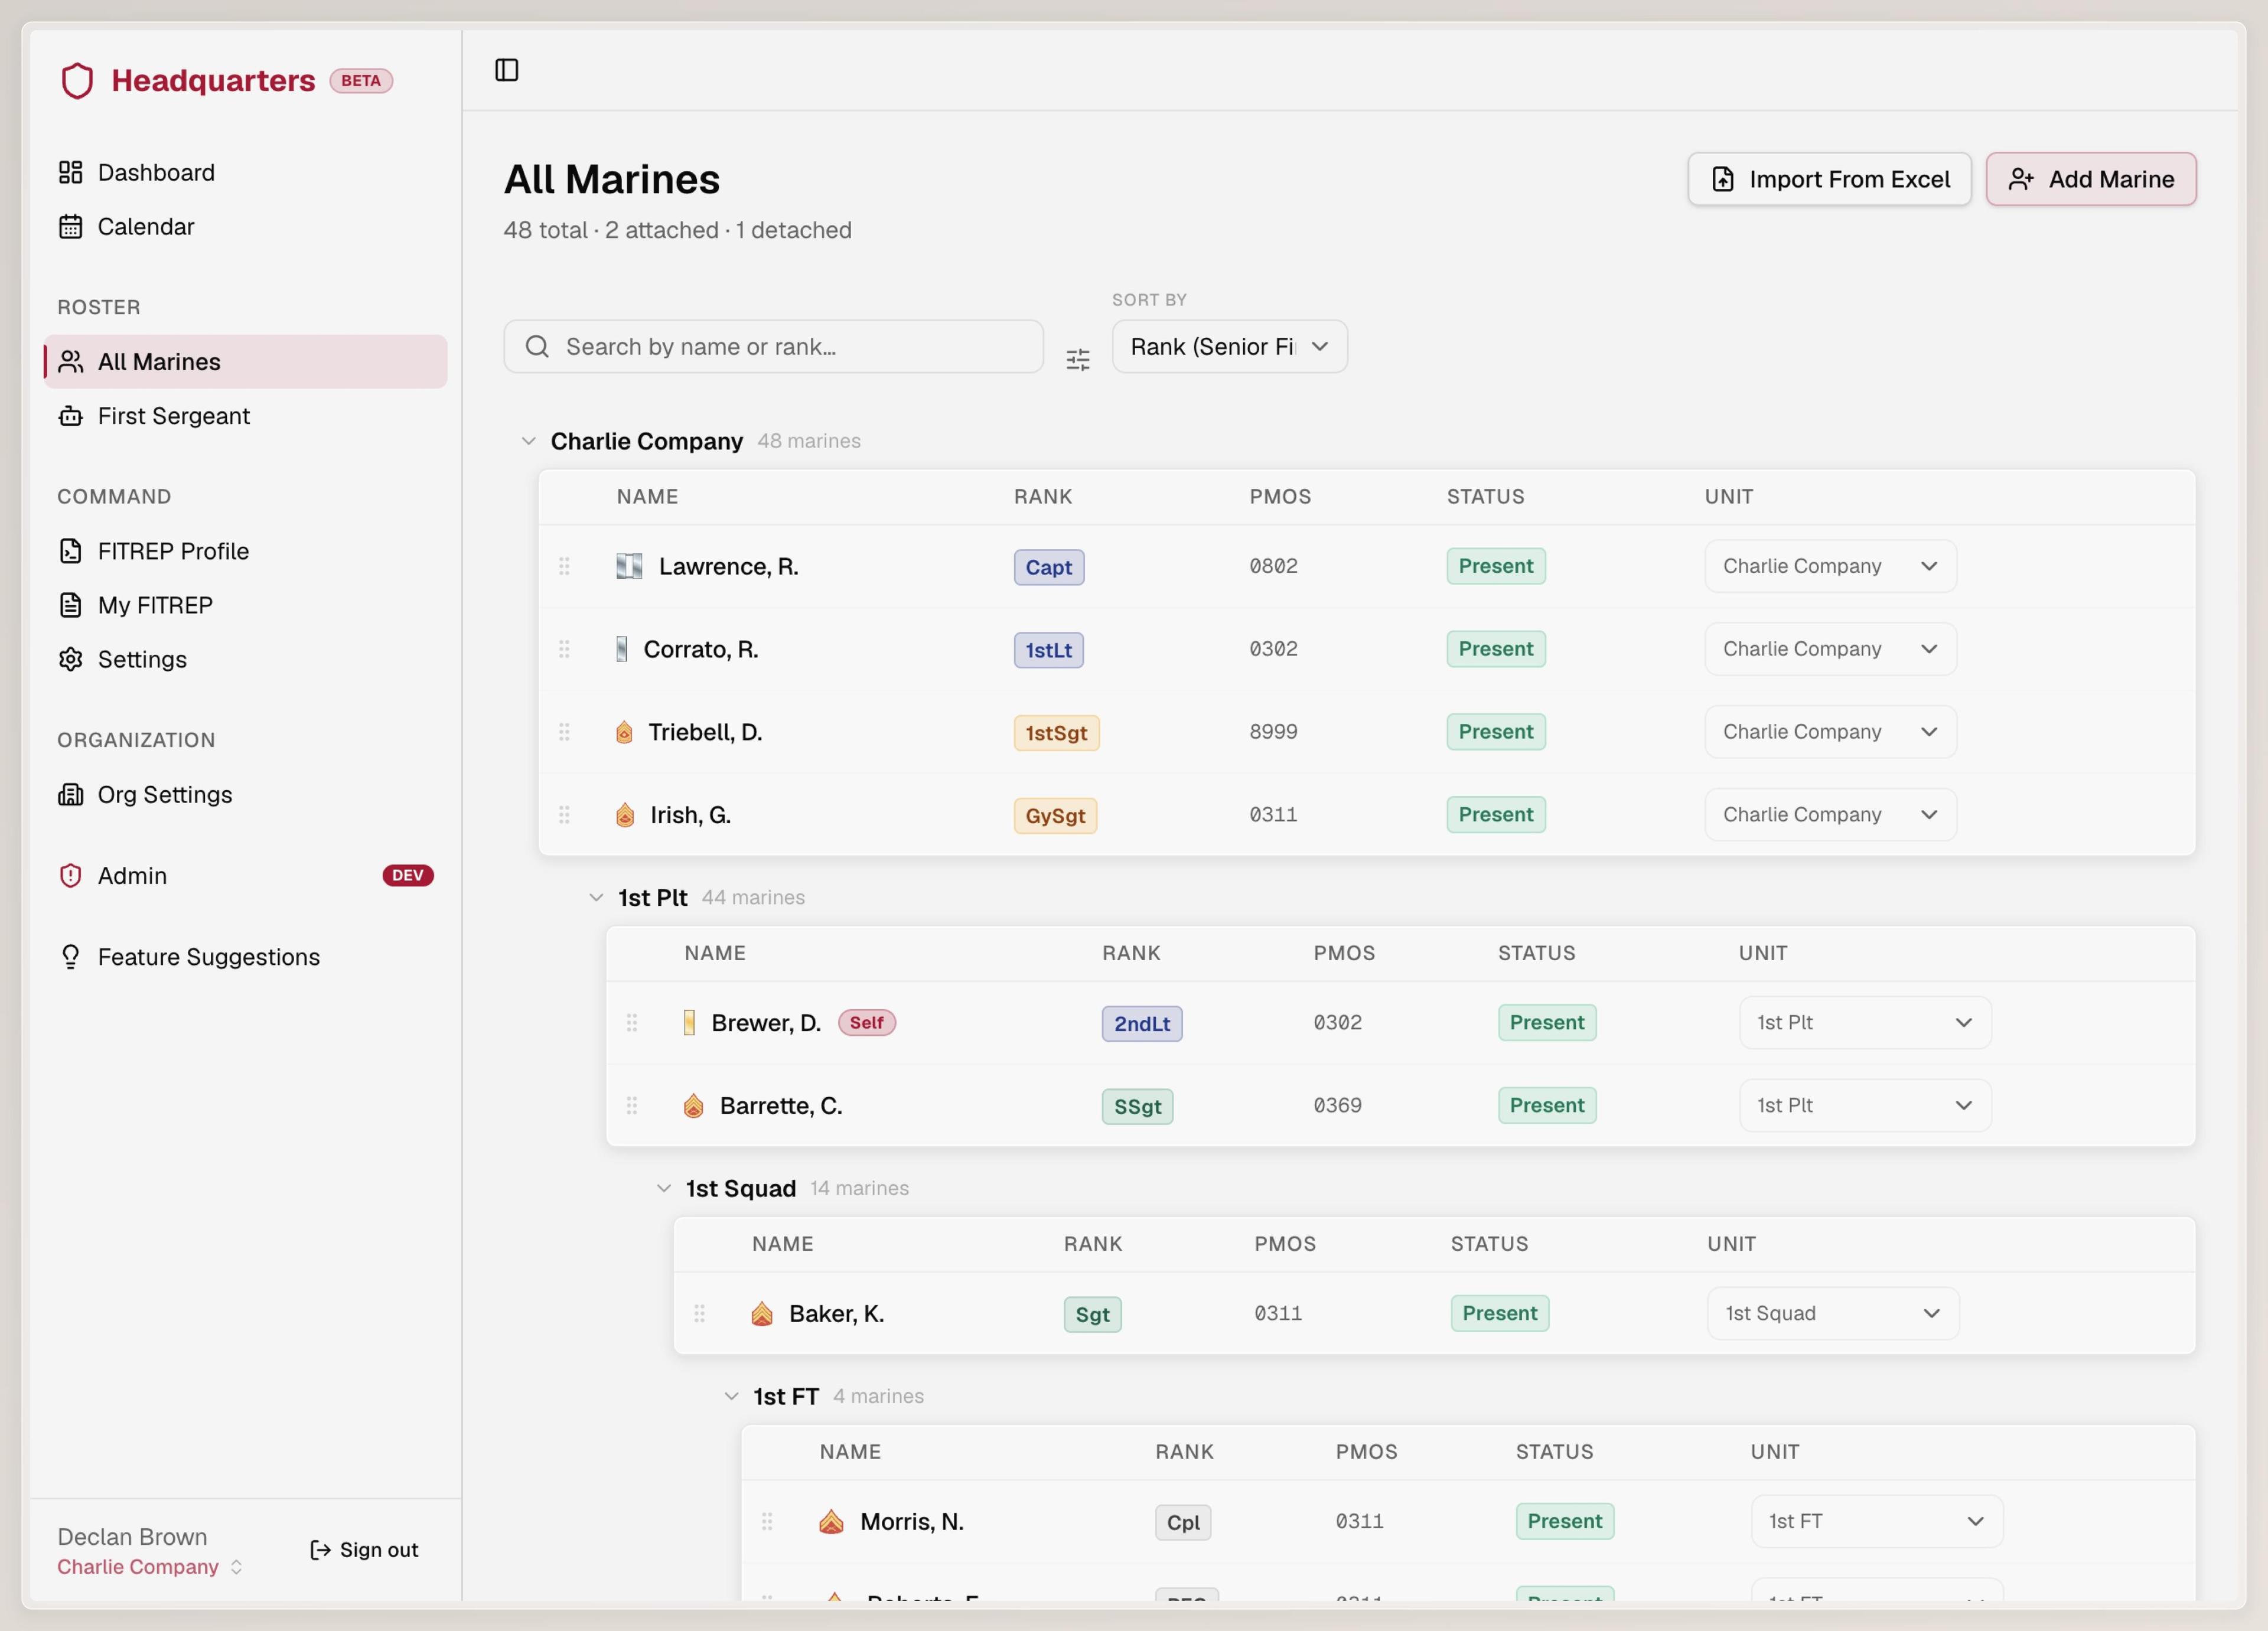
Task: Click drag handle for Triebell, D.
Action: click(x=564, y=732)
